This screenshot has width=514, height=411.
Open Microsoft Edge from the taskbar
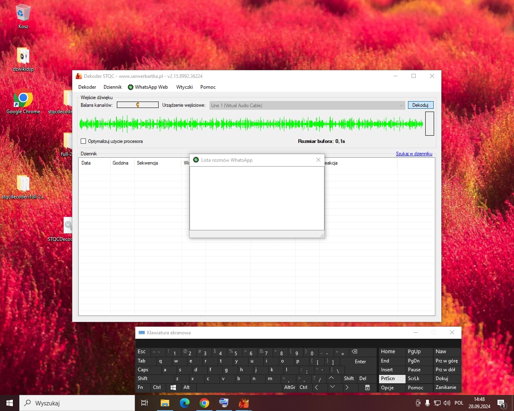(185, 403)
